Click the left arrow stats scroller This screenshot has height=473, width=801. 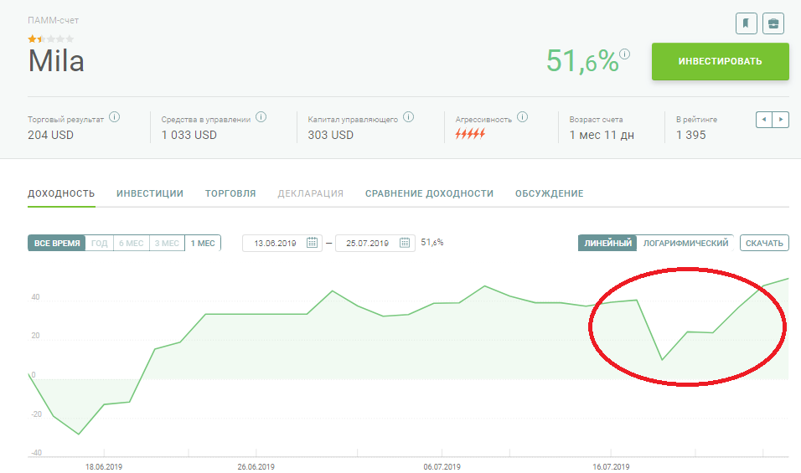click(764, 120)
